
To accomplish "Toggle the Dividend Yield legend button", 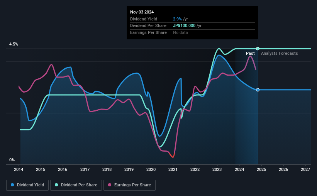I will pyautogui.click(x=27, y=185).
